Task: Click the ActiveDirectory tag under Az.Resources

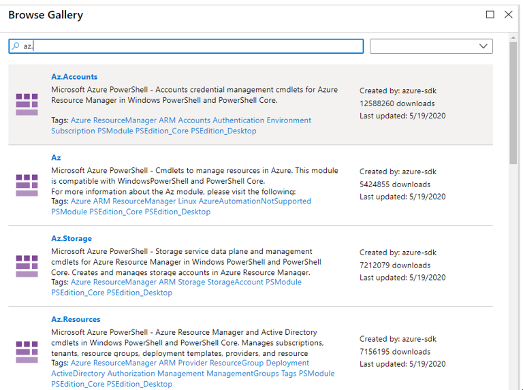Action: 78,374
